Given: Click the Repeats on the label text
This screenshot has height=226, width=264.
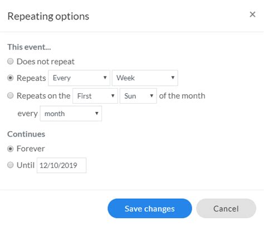Looking at the screenshot, I should (x=43, y=96).
